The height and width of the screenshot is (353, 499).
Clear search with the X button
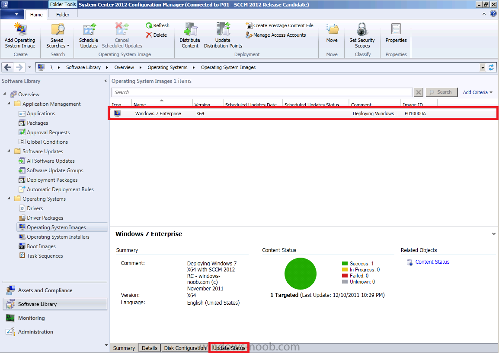[x=419, y=92]
